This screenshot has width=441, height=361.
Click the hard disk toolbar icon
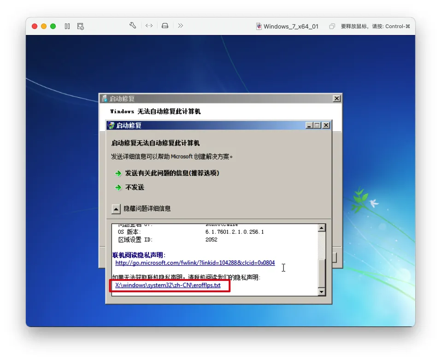point(165,26)
